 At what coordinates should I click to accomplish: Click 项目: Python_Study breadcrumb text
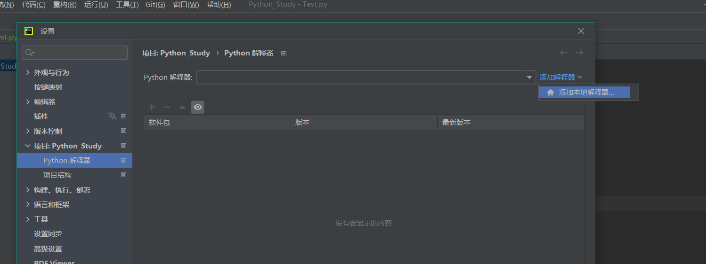(176, 53)
